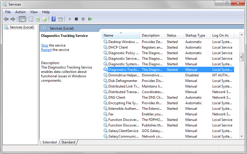
Task: Sort by the Log On As column header
Action: click(222, 35)
